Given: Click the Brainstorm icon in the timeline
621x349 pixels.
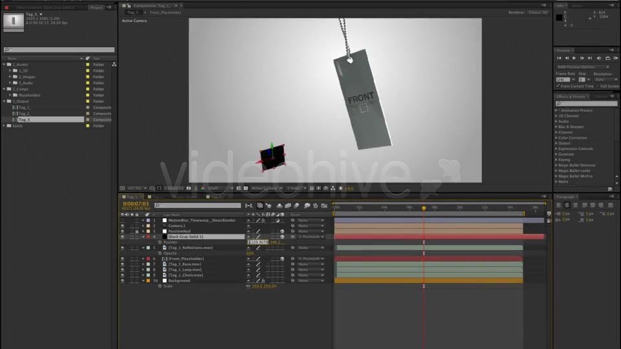Looking at the screenshot, I should (x=307, y=206).
